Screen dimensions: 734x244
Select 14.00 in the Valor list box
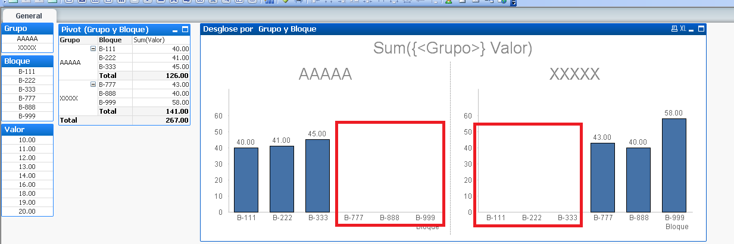27,176
